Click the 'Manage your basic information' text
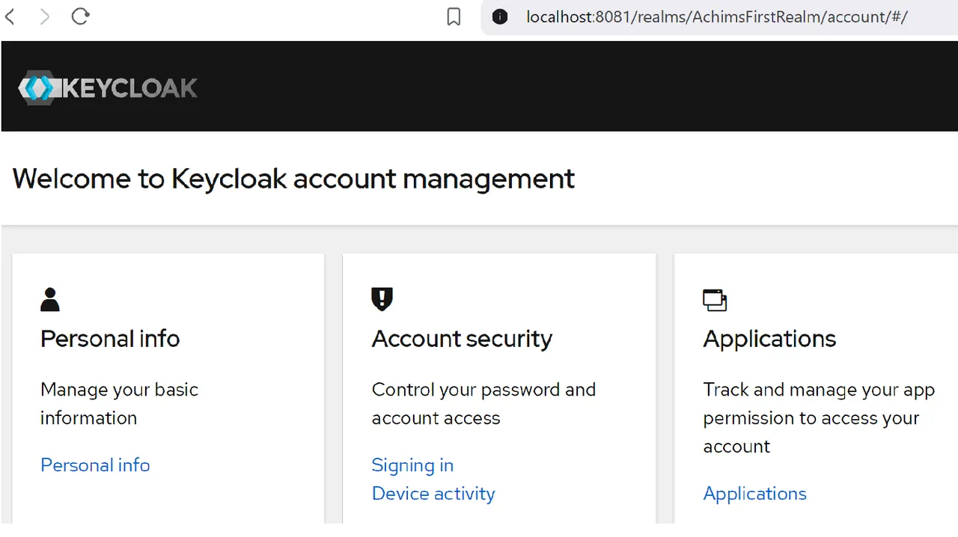Image resolution: width=958 pixels, height=537 pixels. (x=119, y=404)
